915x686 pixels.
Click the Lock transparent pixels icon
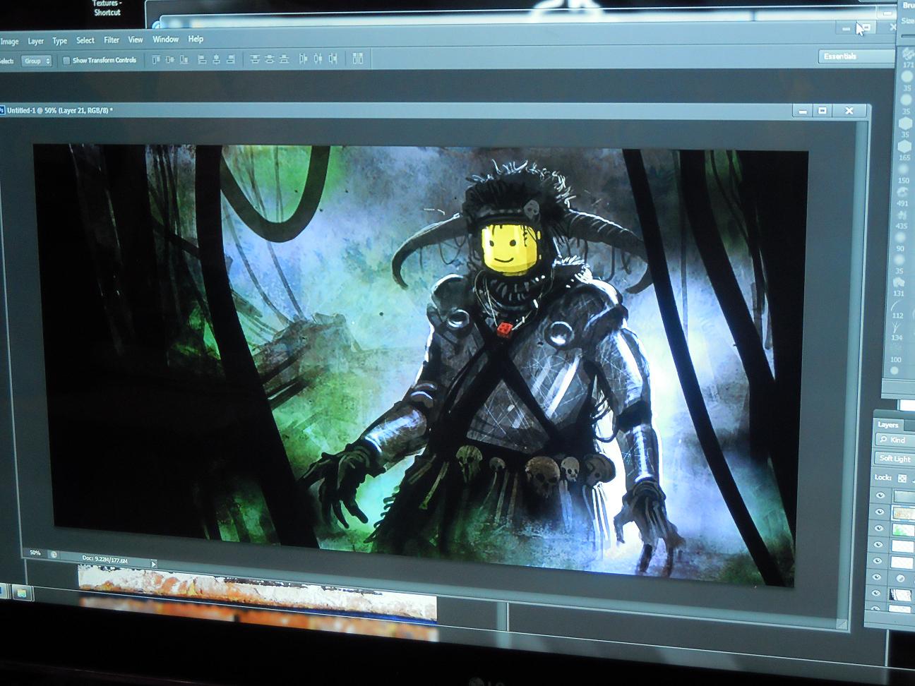click(x=902, y=477)
